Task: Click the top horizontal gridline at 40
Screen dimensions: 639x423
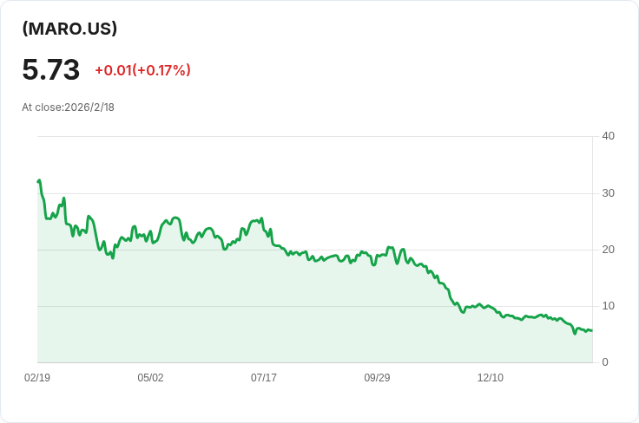Action: click(x=313, y=136)
